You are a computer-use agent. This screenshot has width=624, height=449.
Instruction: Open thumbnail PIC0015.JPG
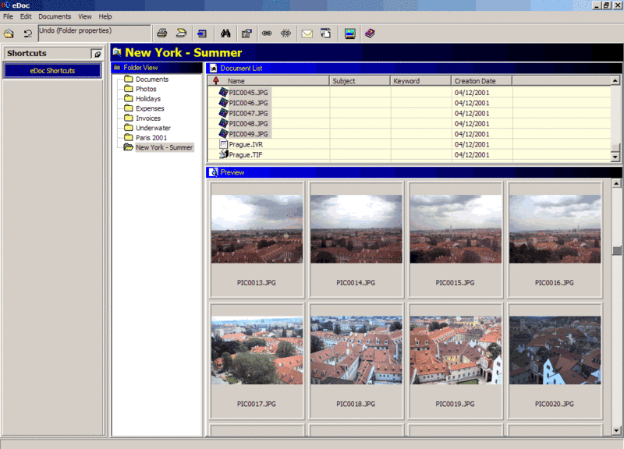click(456, 240)
